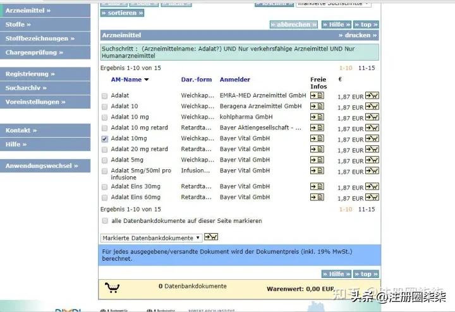
Task: Click the upper top button
Action: (x=366, y=25)
